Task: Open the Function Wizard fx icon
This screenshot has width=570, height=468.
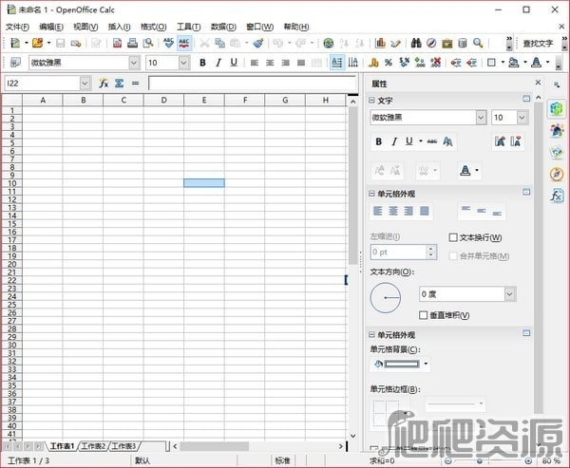Action: (104, 84)
